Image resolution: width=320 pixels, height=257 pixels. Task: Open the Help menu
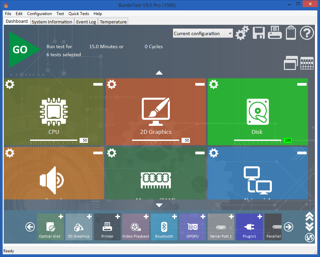tap(98, 14)
